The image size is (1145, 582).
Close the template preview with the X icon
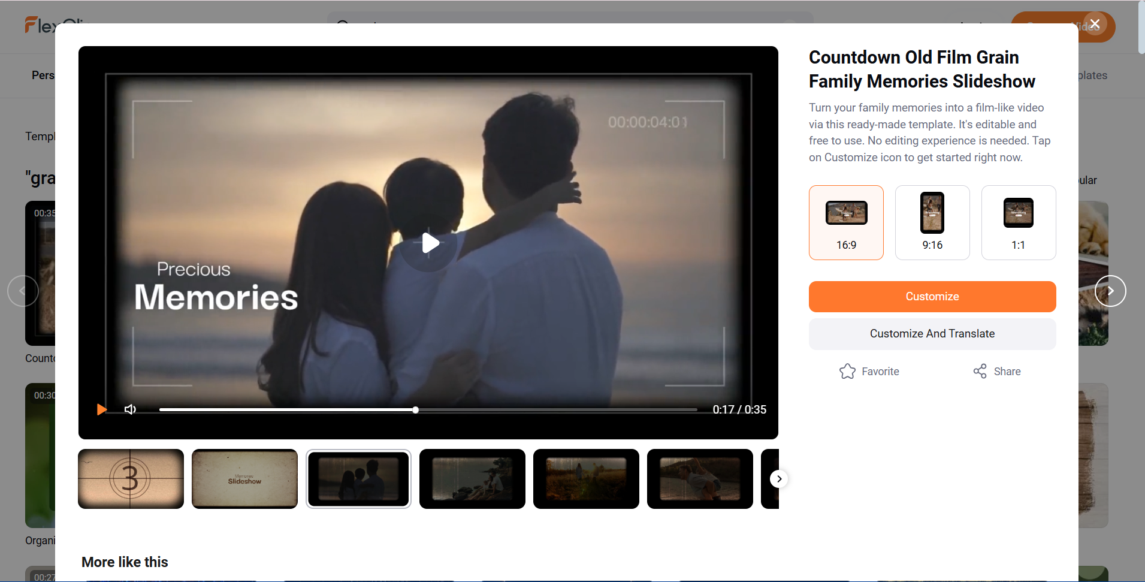[x=1095, y=24]
